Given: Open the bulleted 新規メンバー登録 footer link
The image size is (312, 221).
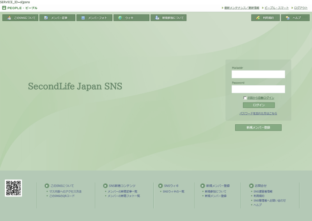Looking at the screenshot, I should [216, 196].
